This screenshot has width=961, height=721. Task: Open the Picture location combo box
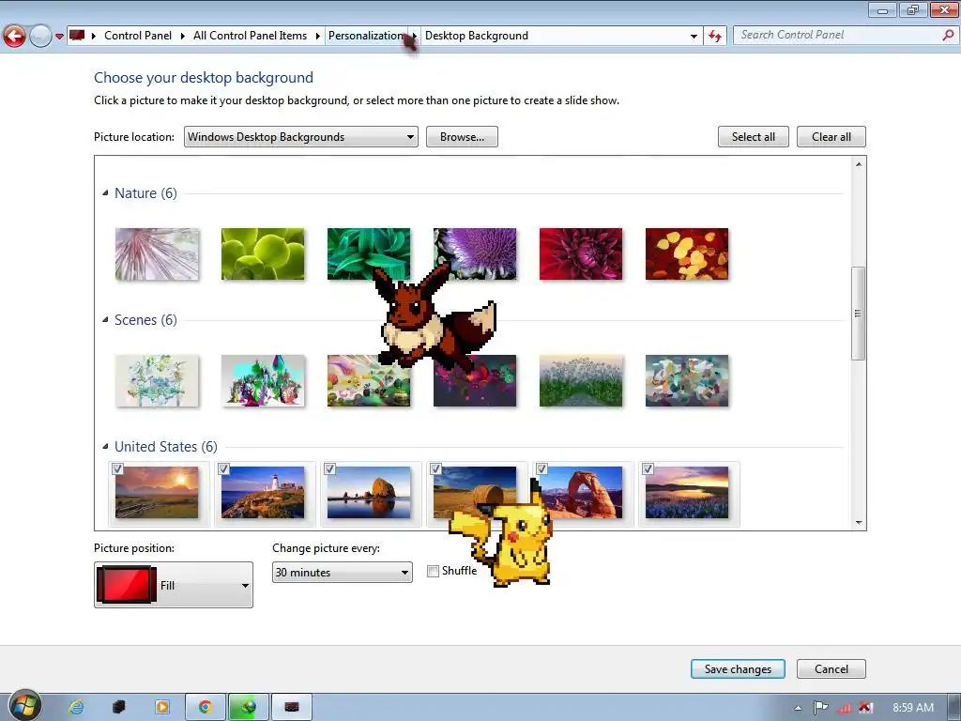pos(301,137)
